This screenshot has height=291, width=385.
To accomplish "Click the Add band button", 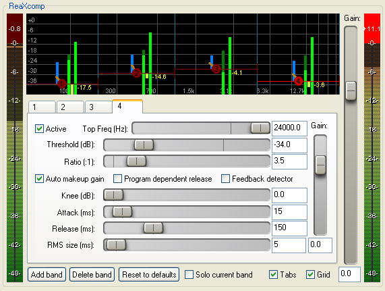I will pyautogui.click(x=47, y=274).
